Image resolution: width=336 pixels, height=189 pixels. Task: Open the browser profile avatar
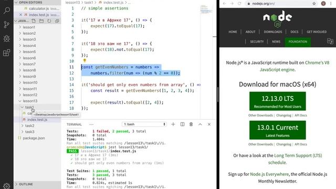tap(323, 4)
